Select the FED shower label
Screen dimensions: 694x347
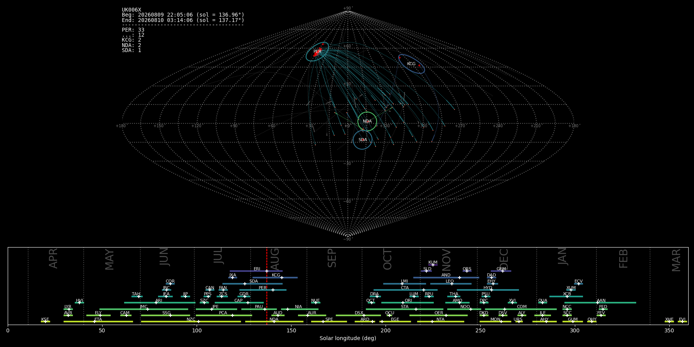[603, 307]
